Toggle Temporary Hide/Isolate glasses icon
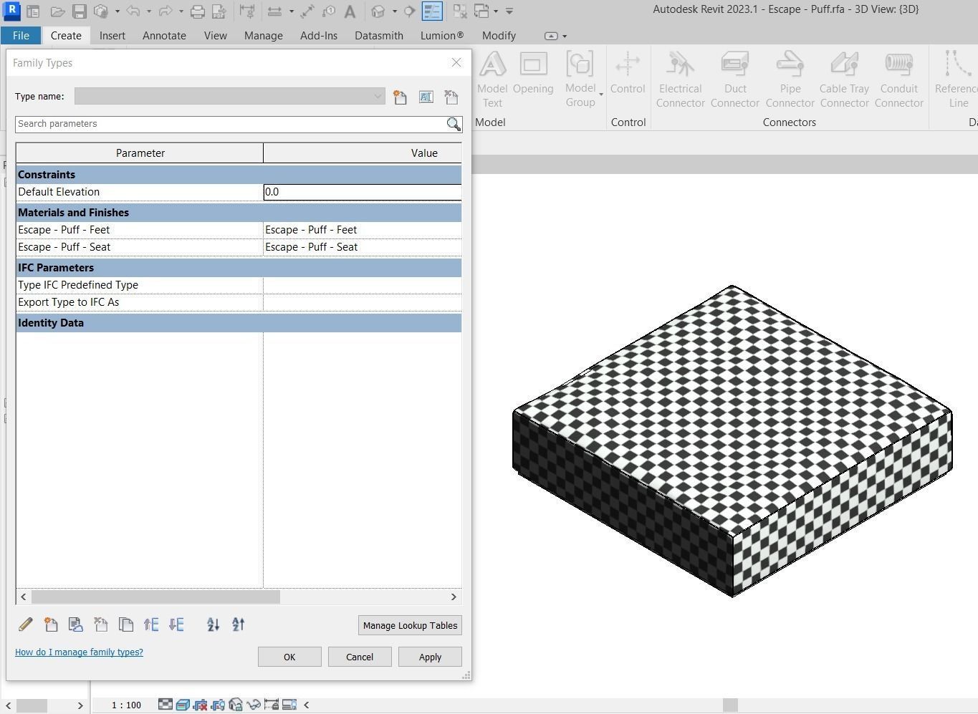 [253, 705]
